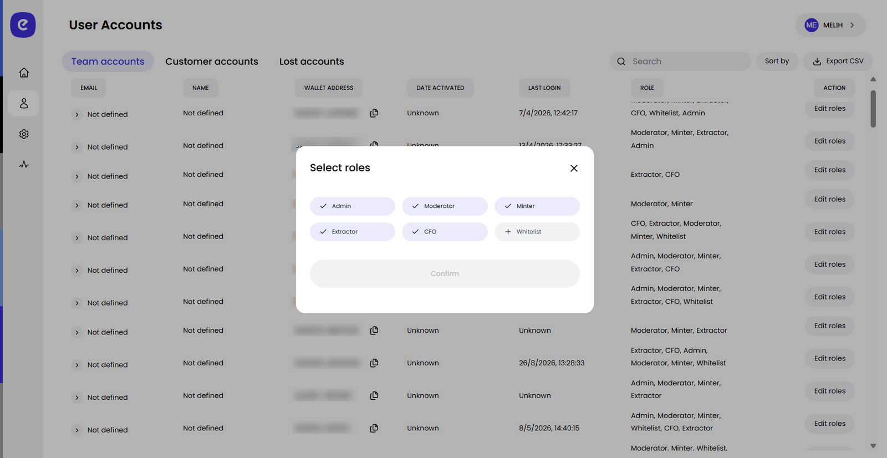Open the user accounts sidebar icon
The image size is (887, 458).
[x=24, y=103]
